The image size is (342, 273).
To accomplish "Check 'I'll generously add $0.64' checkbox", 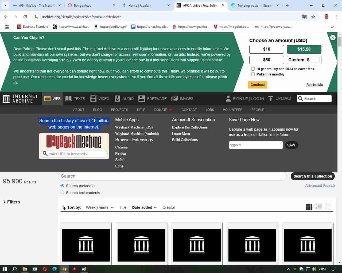I will [253, 69].
